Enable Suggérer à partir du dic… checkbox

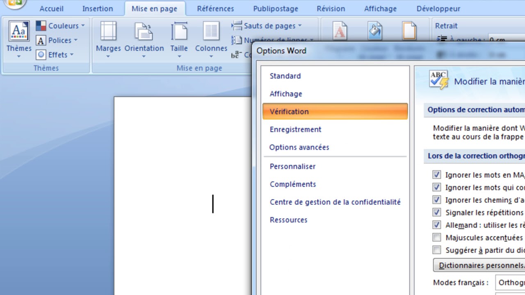point(437,250)
